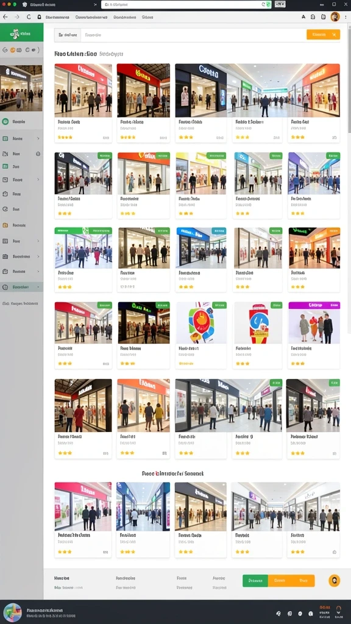Click the orange folder icon in sidebar
This screenshot has height=624, width=351.
(5, 225)
